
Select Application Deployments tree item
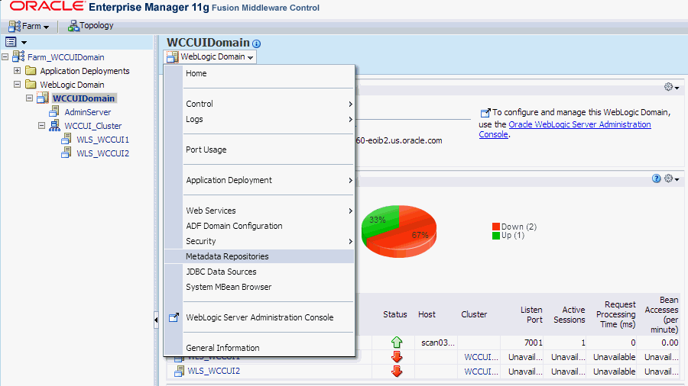pos(85,71)
